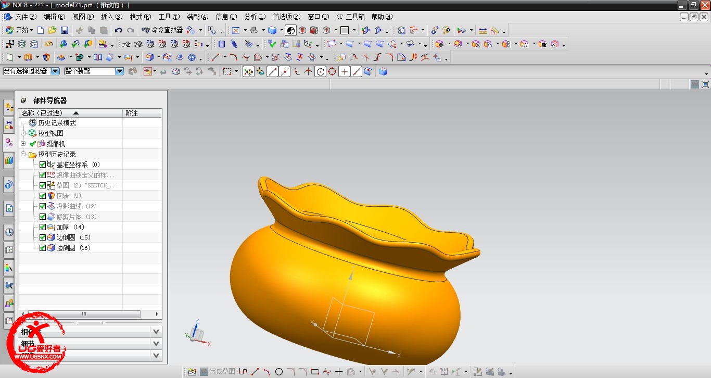Click the Studio Spline tool in bottom toolbar
The image size is (711, 378).
pos(327,372)
